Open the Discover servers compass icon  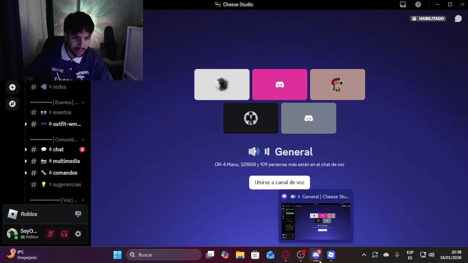[x=12, y=104]
